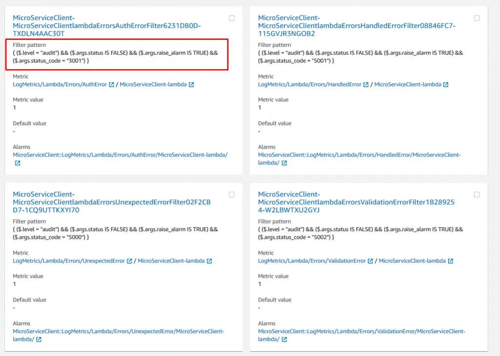
Task: Open LogMetrics/Lambda/Errors/ValidationError metric link
Action: (312, 261)
